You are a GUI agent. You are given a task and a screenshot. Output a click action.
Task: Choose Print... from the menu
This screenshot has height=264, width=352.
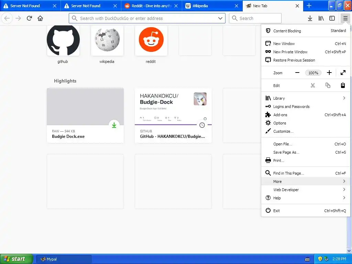pos(306,161)
